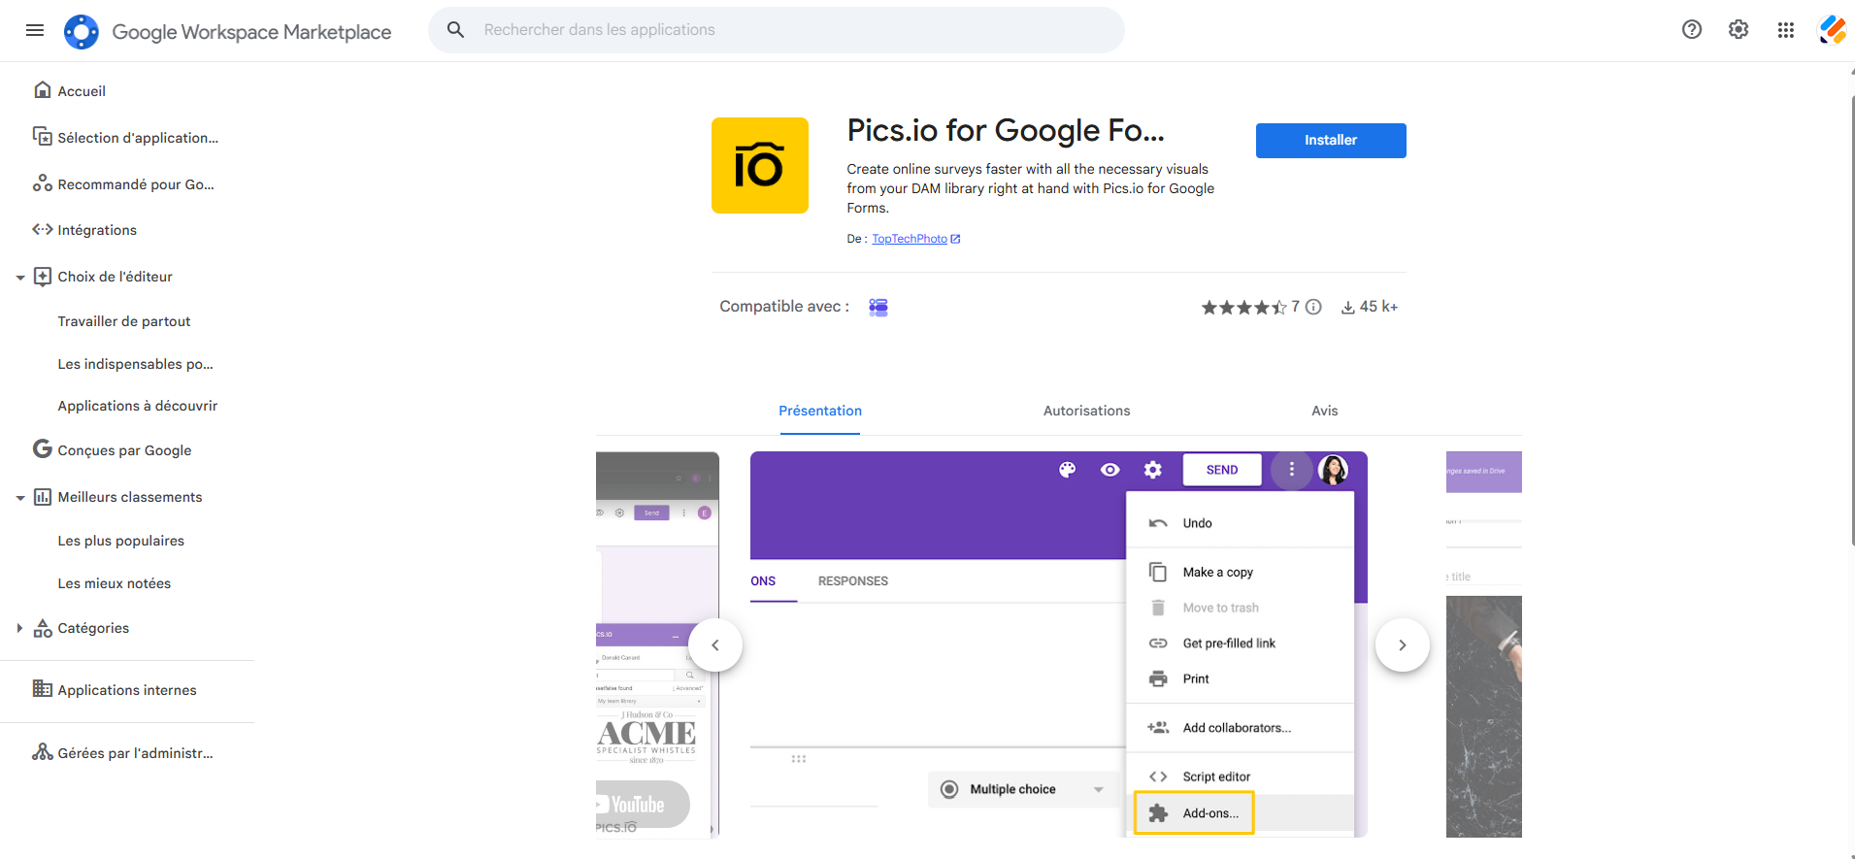1855x859 pixels.
Task: Collapse the Meilleurs classements section
Action: click(20, 498)
